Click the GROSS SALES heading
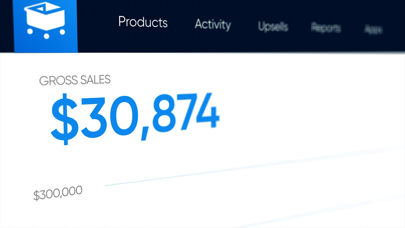This screenshot has height=228, width=405. [75, 80]
